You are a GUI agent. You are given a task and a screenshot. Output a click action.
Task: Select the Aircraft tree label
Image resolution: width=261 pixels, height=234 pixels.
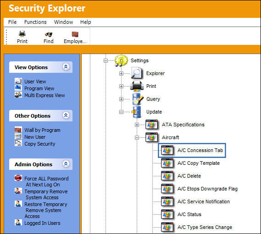(170, 137)
